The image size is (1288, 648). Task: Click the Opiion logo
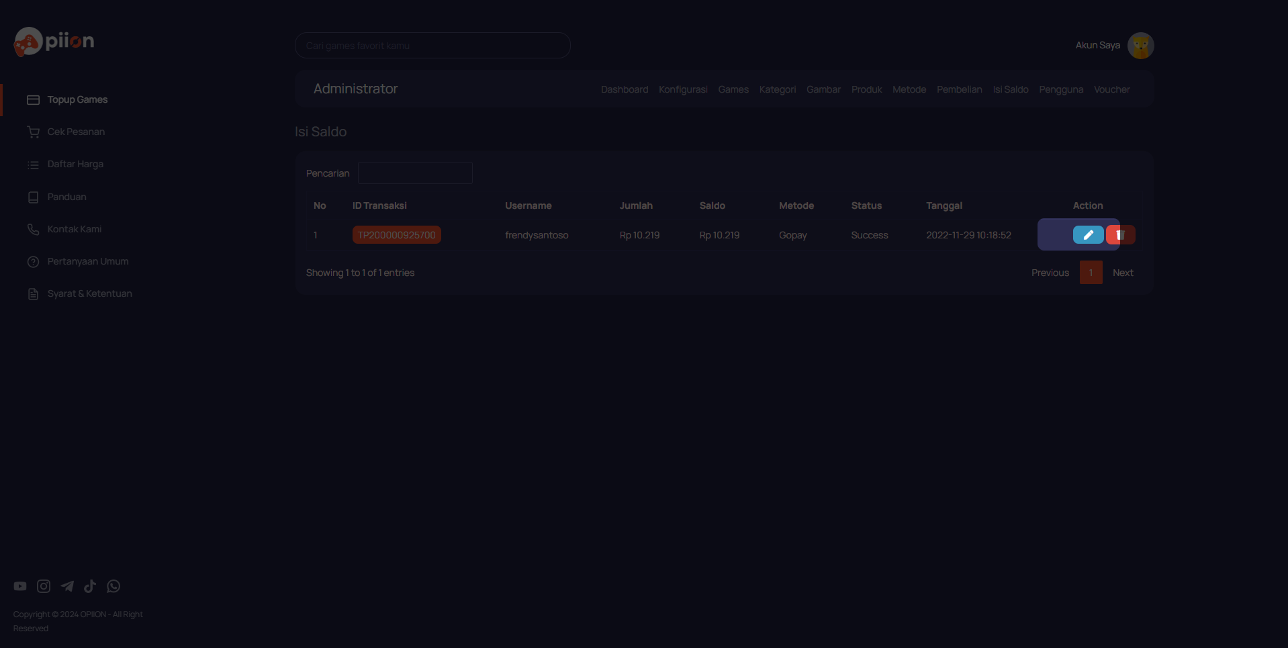click(x=54, y=42)
